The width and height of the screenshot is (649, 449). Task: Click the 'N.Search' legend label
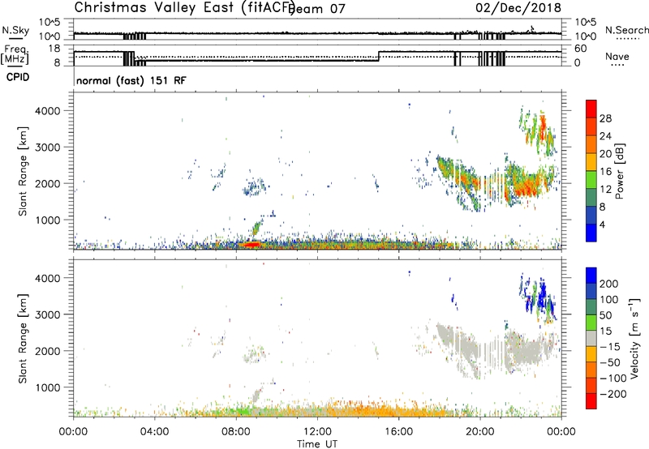click(x=626, y=30)
